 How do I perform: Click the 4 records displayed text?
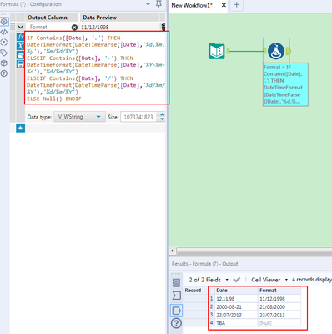[312, 280]
